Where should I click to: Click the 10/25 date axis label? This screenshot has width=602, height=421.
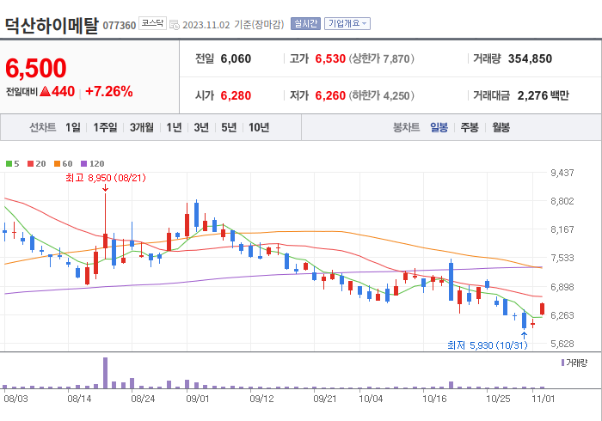coord(498,399)
